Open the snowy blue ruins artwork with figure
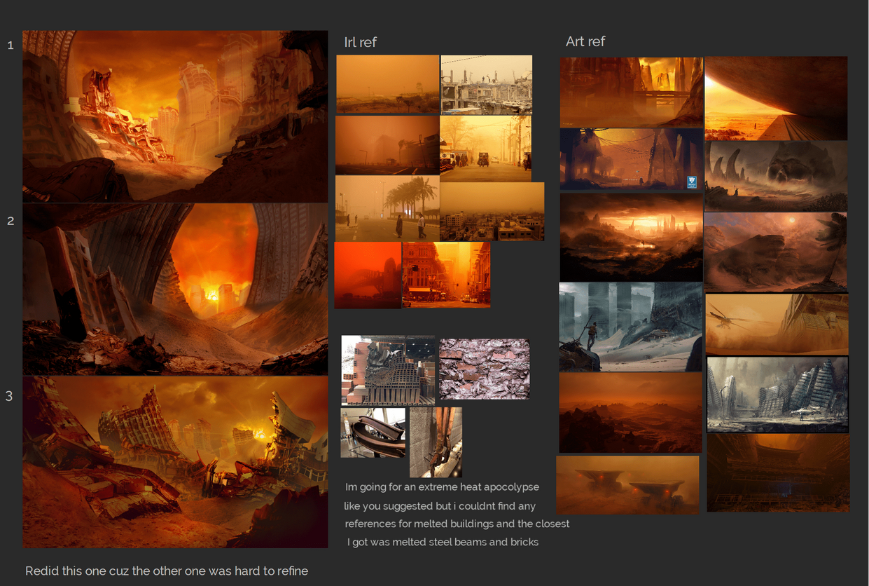The image size is (869, 586). pyautogui.click(x=631, y=327)
